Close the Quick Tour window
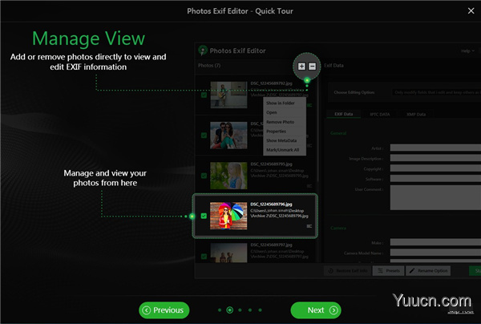Image resolution: width=481 pixels, height=324 pixels. tap(471, 10)
